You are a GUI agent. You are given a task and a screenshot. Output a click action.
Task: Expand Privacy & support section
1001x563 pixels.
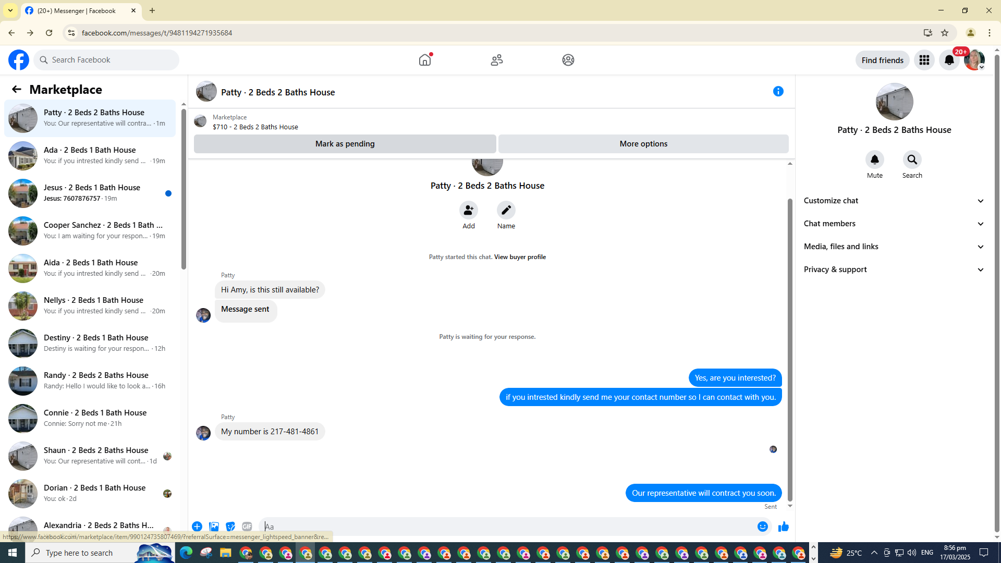click(x=894, y=270)
